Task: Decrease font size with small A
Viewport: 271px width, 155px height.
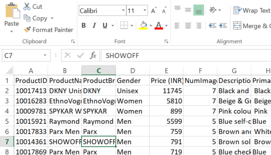Action: pos(164,10)
